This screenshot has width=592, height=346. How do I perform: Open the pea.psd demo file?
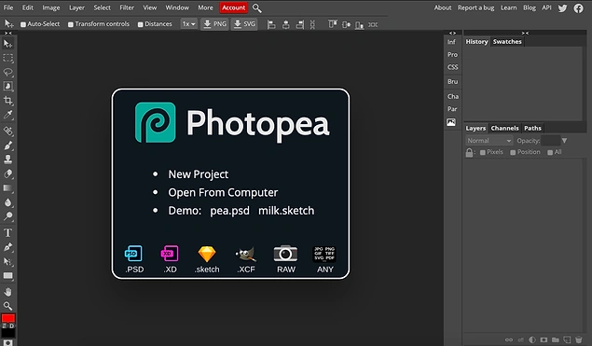tap(229, 211)
